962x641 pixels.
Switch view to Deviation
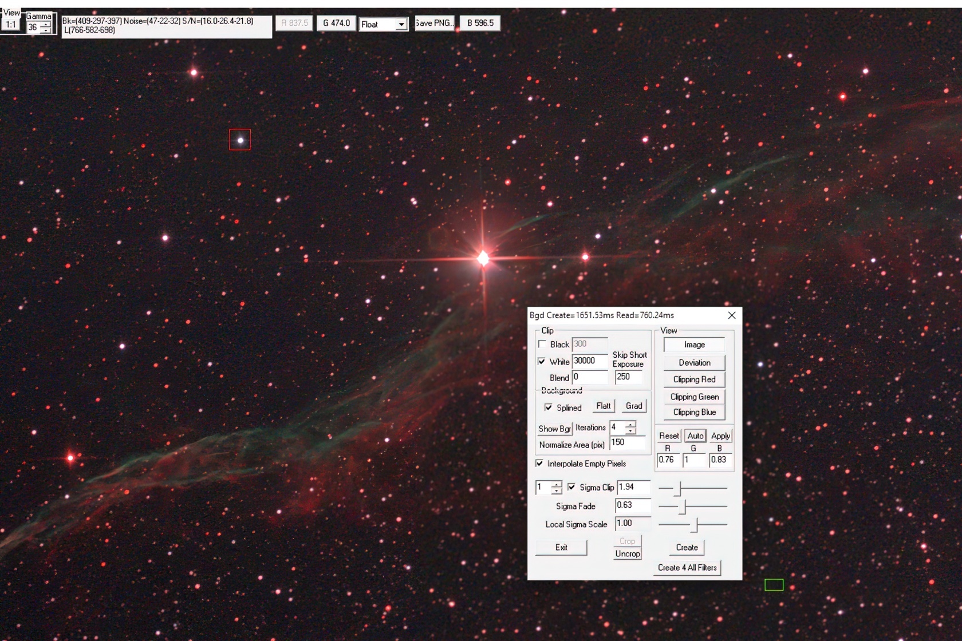click(x=695, y=362)
